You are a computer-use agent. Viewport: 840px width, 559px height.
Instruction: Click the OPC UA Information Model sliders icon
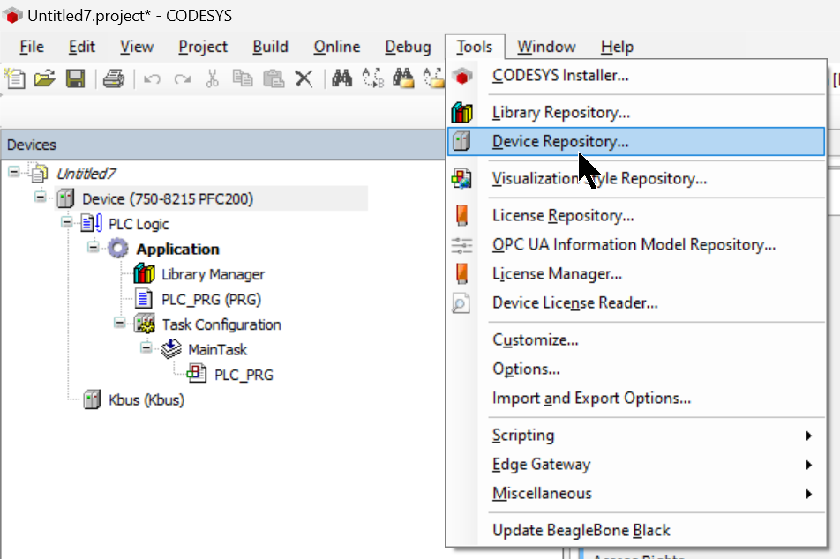point(461,245)
